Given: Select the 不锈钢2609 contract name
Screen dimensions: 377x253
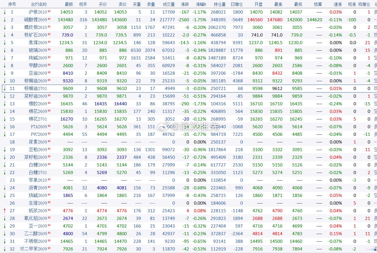Looking at the screenshot, I should point(35,241).
